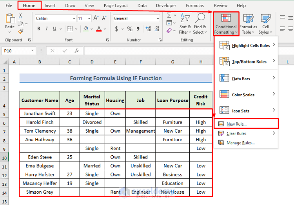Open Clear Rules submenu
Image resolution: width=294 pixels, height=205 pixels.
[x=246, y=133]
